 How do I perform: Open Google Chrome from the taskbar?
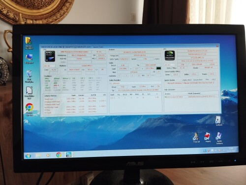pyautogui.click(x=59, y=155)
